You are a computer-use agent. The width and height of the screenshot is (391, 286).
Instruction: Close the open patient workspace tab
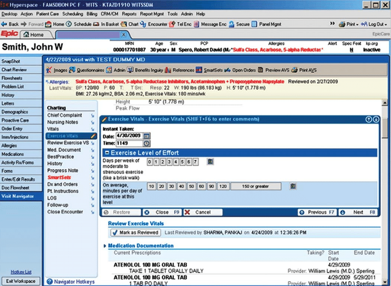(123, 35)
